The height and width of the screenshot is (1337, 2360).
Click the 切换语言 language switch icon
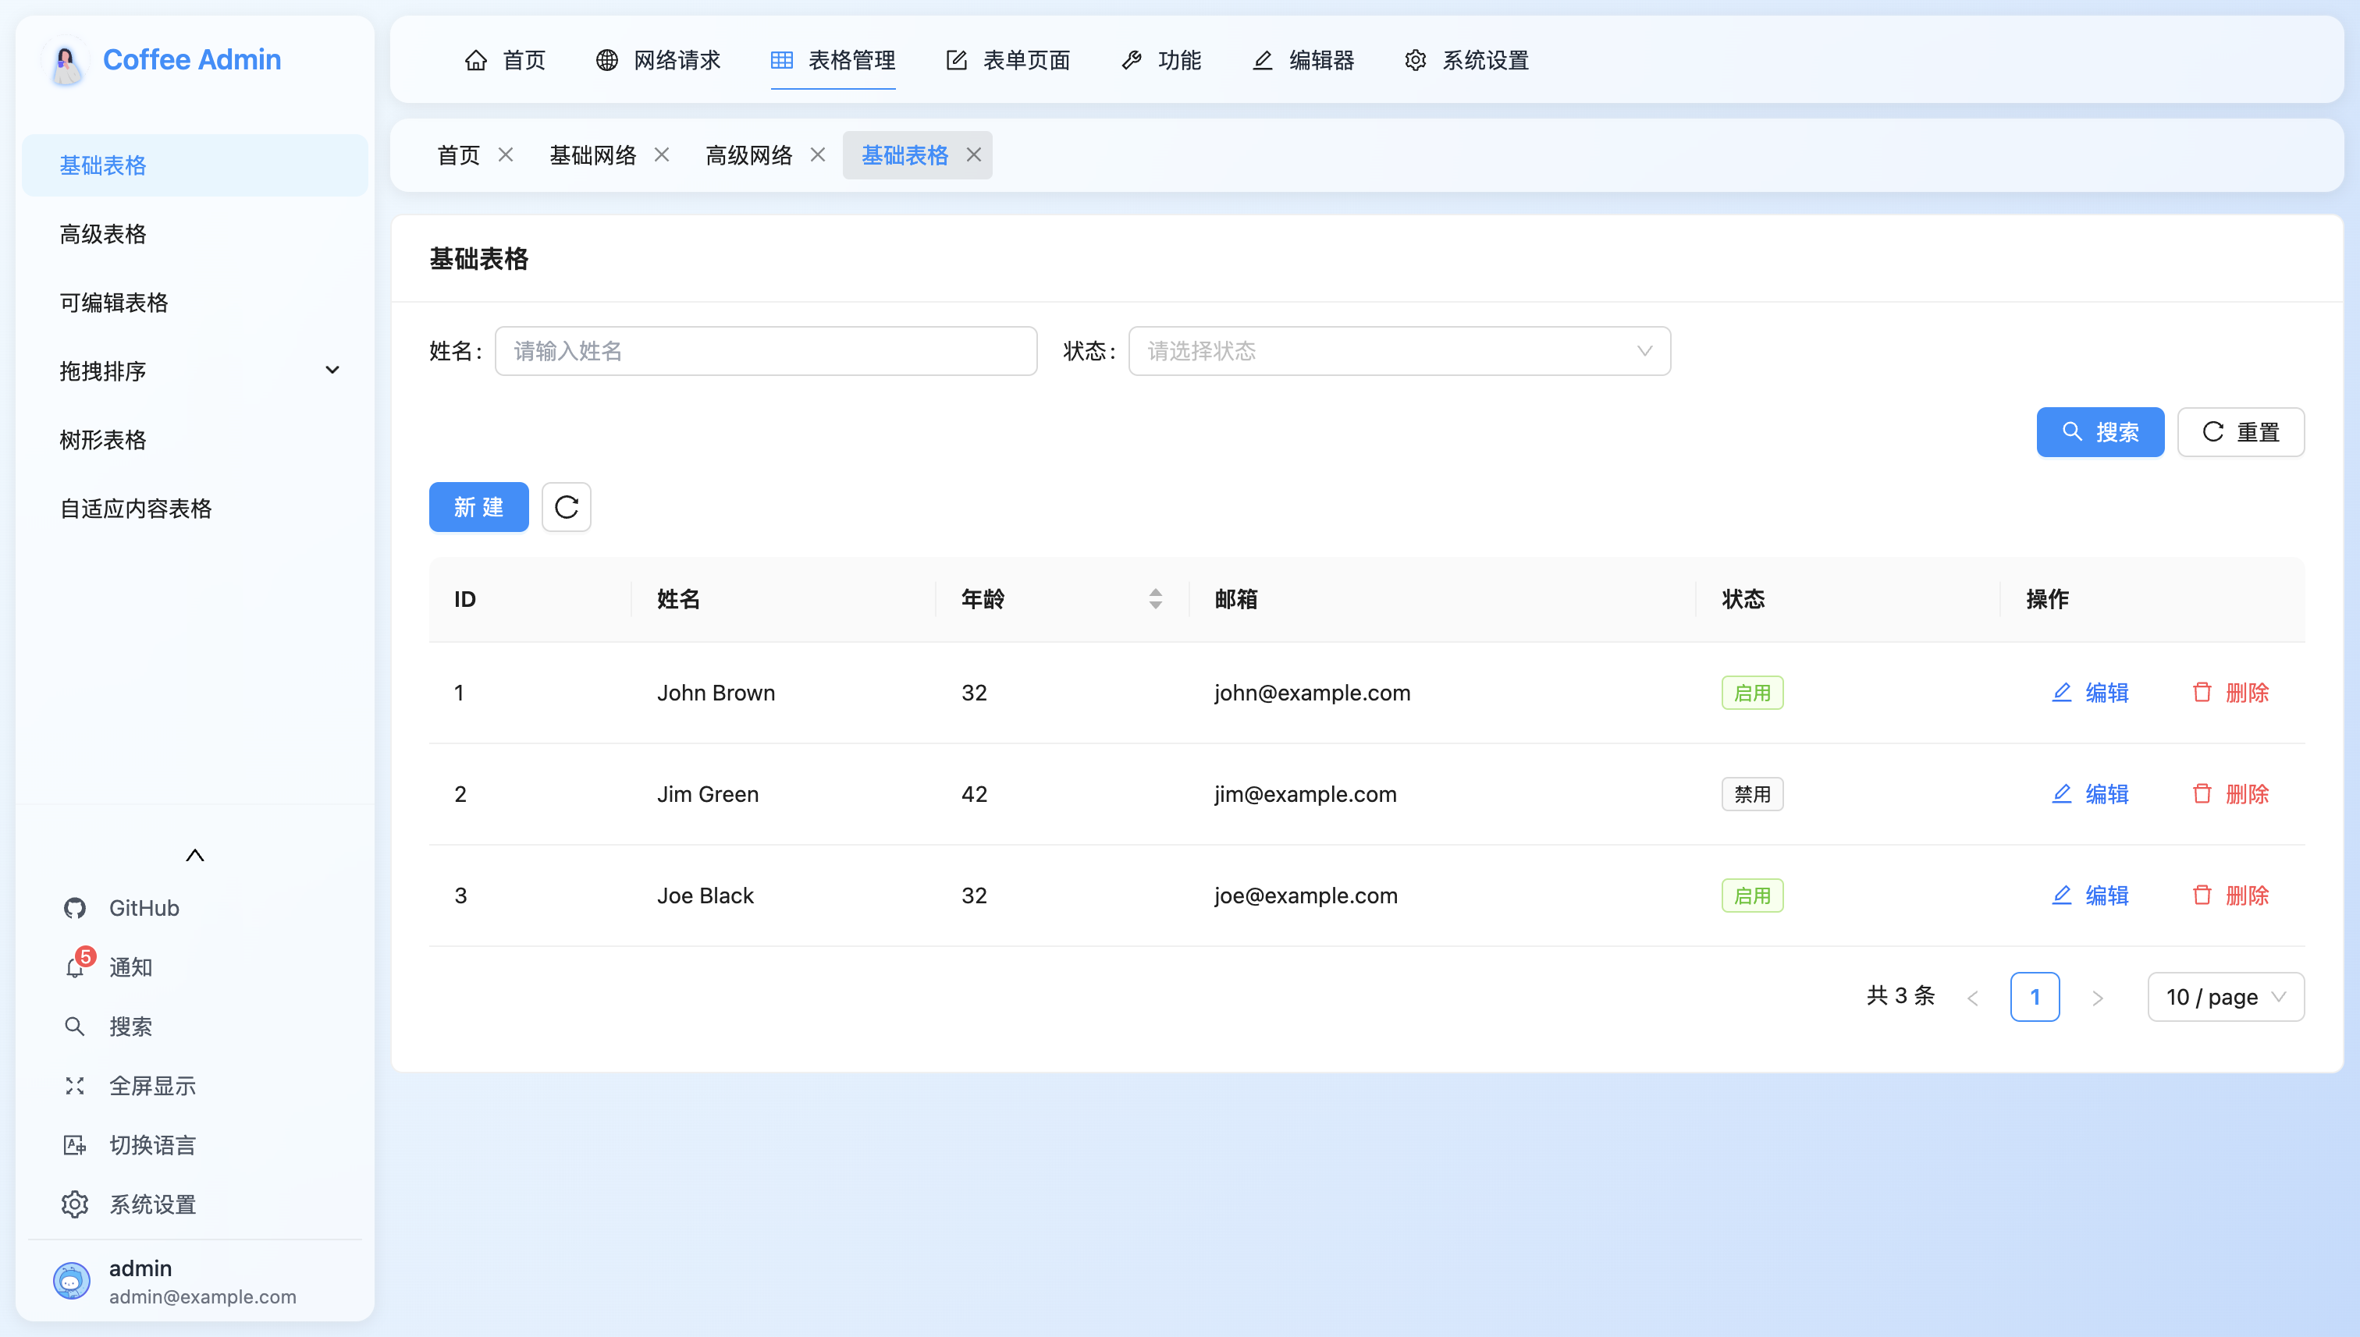tap(74, 1145)
